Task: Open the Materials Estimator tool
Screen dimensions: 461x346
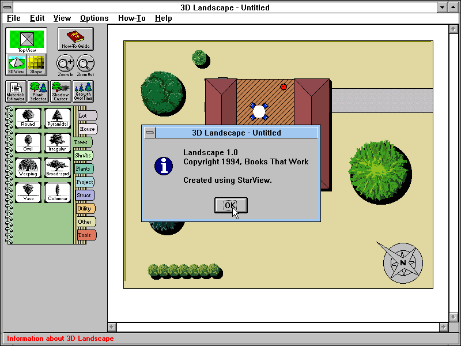Action: [16, 91]
